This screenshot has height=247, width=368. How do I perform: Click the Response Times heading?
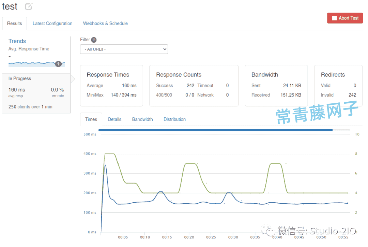pos(108,75)
